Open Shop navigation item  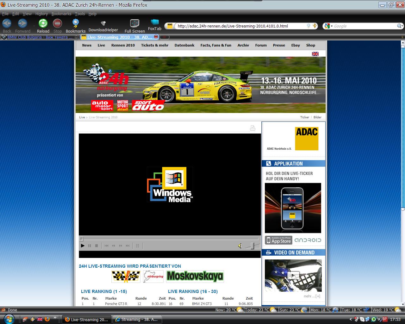click(311, 45)
